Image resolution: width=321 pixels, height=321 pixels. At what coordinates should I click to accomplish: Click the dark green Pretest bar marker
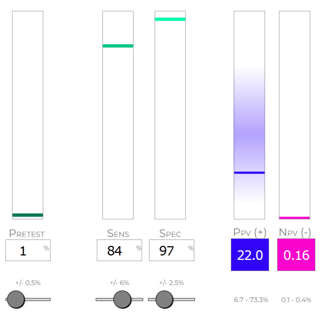pos(28,215)
